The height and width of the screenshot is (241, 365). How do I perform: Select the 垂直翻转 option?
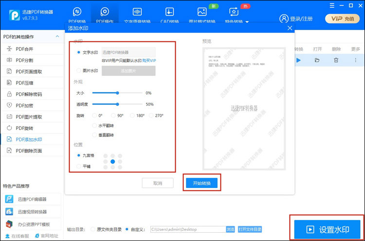94,135
